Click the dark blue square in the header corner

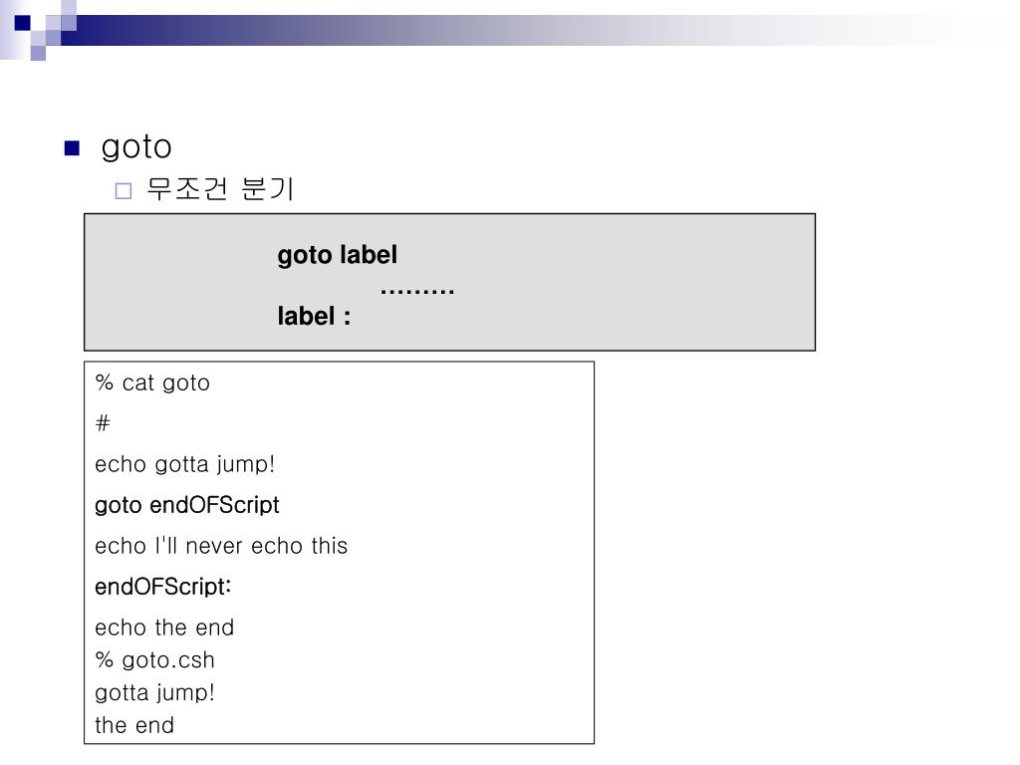point(22,23)
